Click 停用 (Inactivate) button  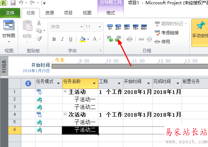tap(162, 42)
